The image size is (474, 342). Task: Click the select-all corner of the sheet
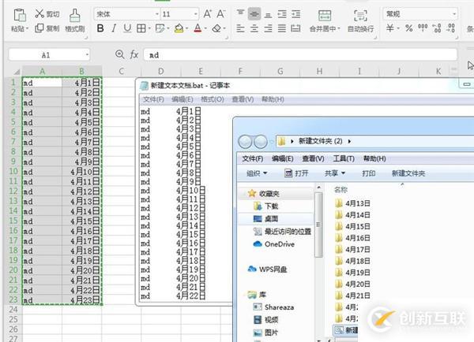15,72
